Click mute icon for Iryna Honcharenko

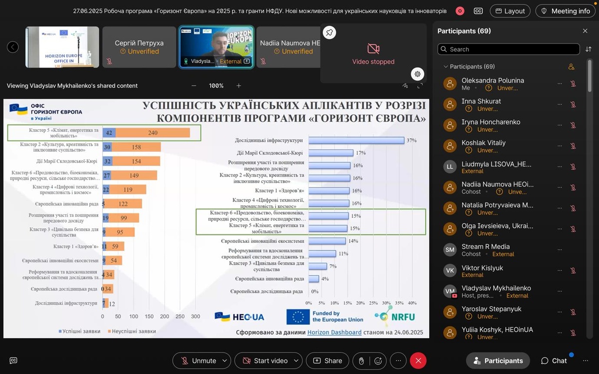pyautogui.click(x=573, y=125)
